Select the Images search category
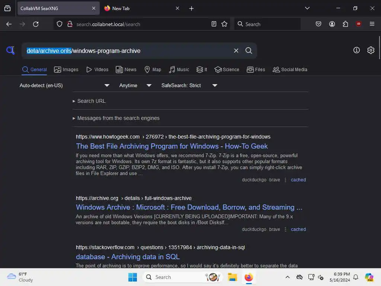Image resolution: width=381 pixels, height=286 pixels. [66, 70]
